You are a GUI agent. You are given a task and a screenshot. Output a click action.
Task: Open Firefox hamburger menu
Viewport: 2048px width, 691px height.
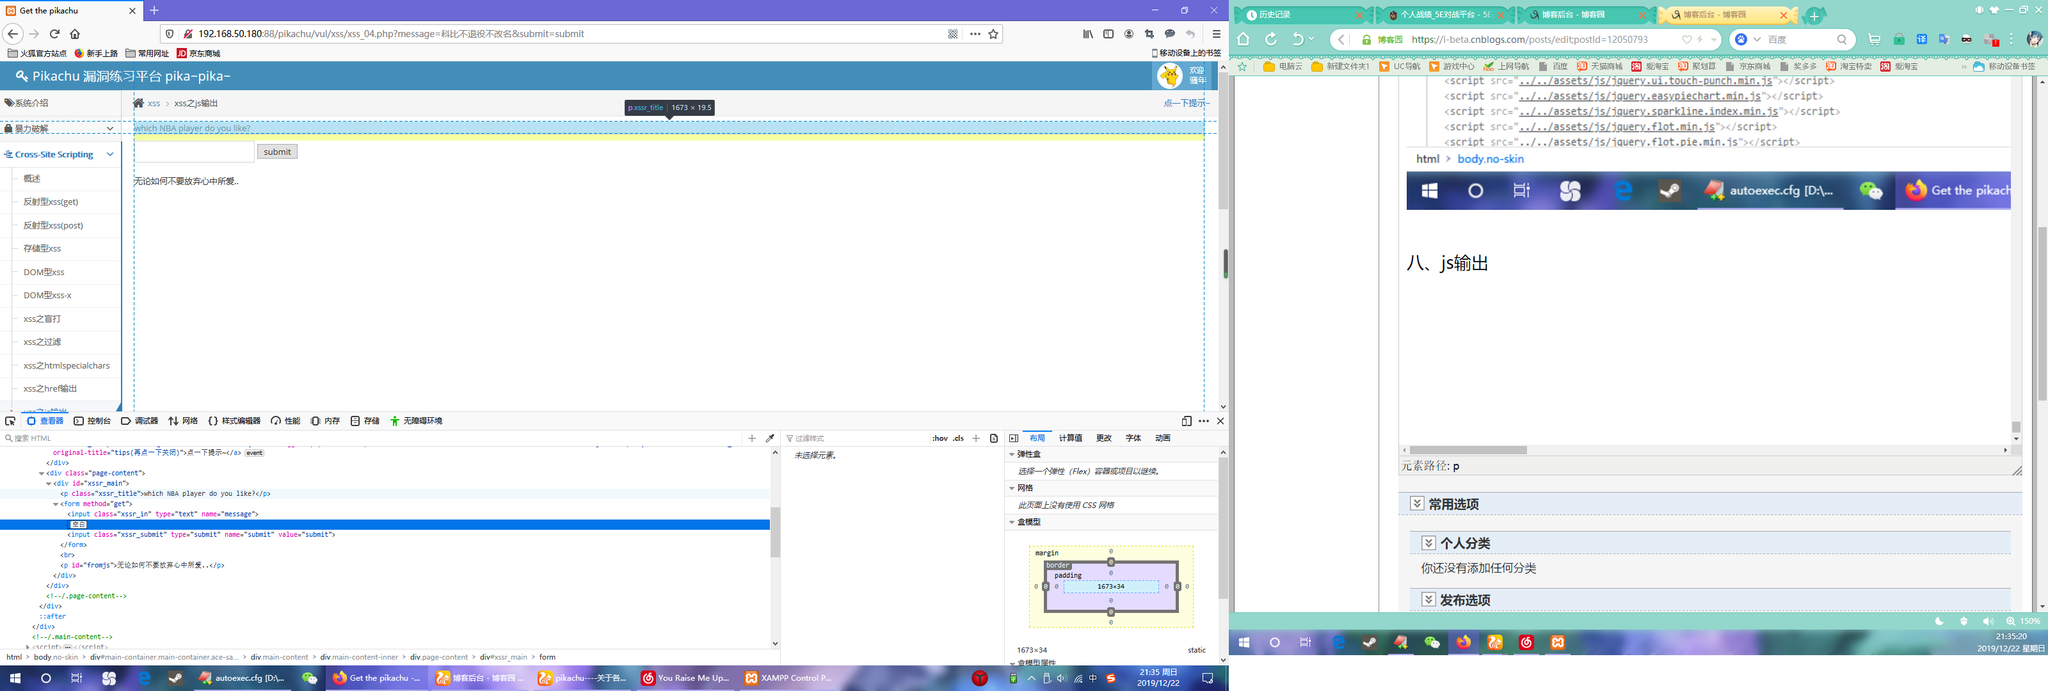click(1215, 34)
